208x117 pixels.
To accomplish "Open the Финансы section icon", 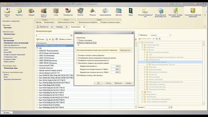I will (93, 12).
